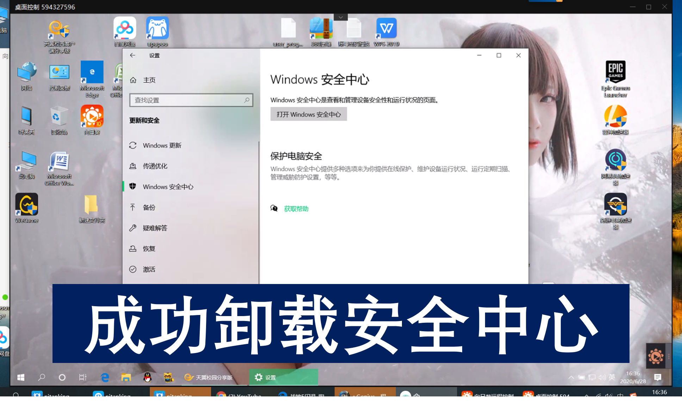This screenshot has width=682, height=401.
Task: Select the 网络 desktop icon
Action: [x=26, y=76]
